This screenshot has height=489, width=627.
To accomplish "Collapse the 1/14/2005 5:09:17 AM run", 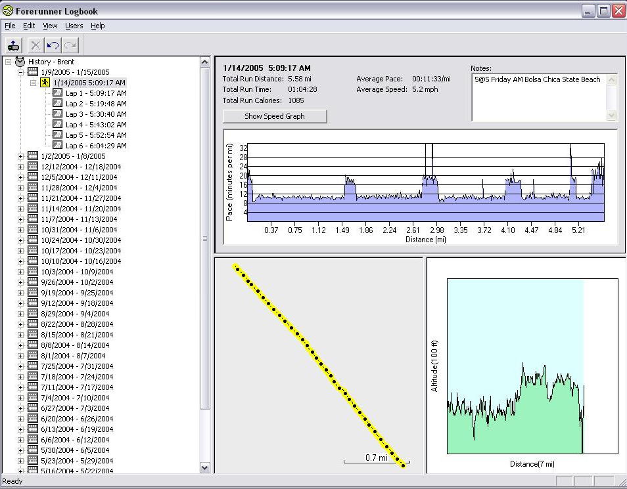I will [x=33, y=83].
